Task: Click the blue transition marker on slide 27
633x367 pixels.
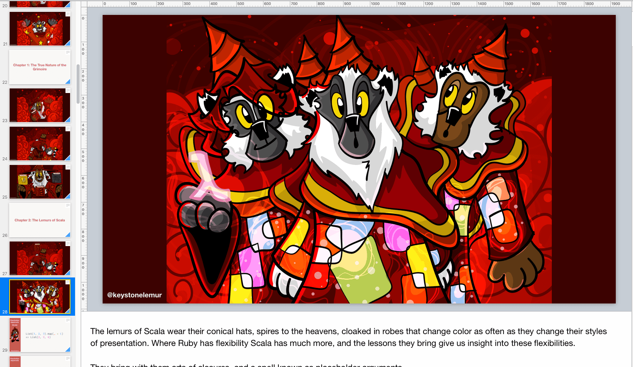Action: pos(68,273)
